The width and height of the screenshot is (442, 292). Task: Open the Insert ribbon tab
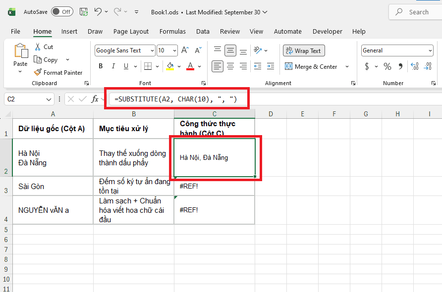tap(69, 32)
